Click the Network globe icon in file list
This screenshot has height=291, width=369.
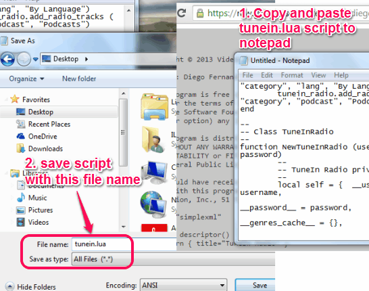[x=153, y=205]
